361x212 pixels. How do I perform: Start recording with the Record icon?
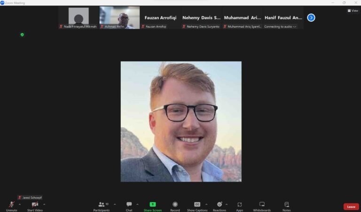click(175, 205)
